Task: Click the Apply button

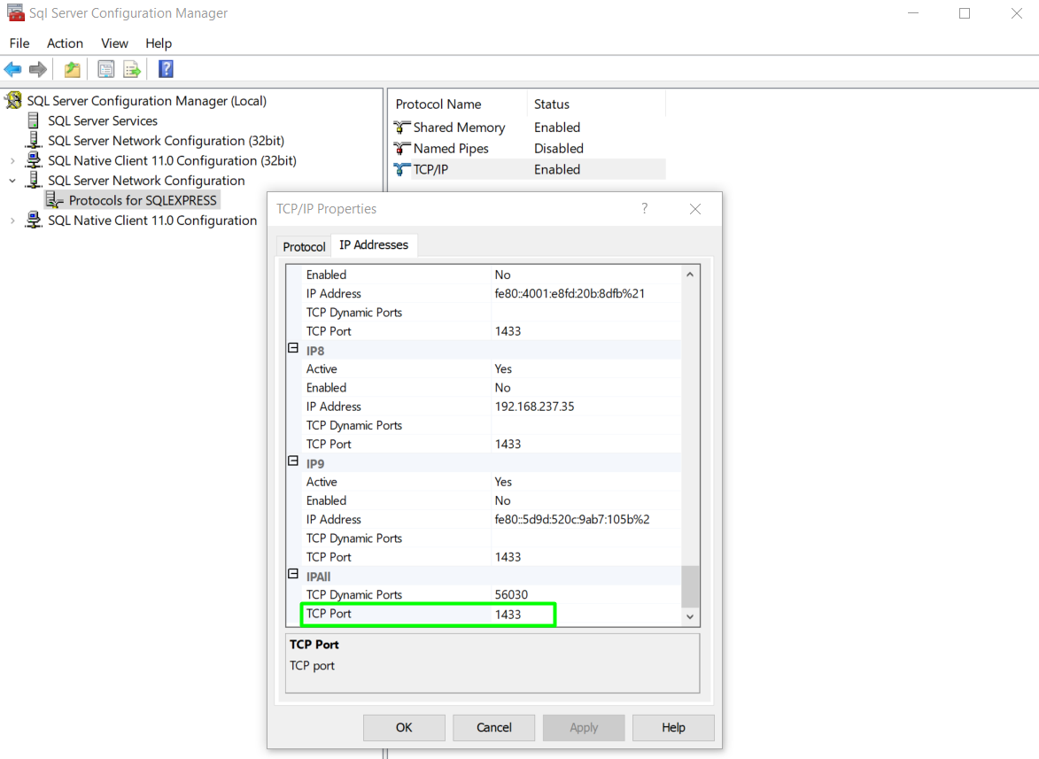Action: [584, 727]
